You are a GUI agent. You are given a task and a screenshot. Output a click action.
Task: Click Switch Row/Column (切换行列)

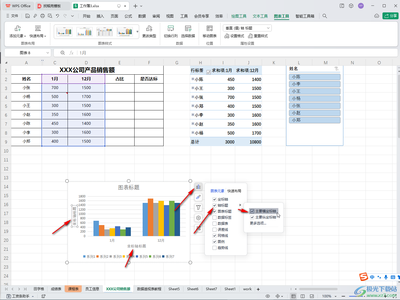tap(171, 32)
